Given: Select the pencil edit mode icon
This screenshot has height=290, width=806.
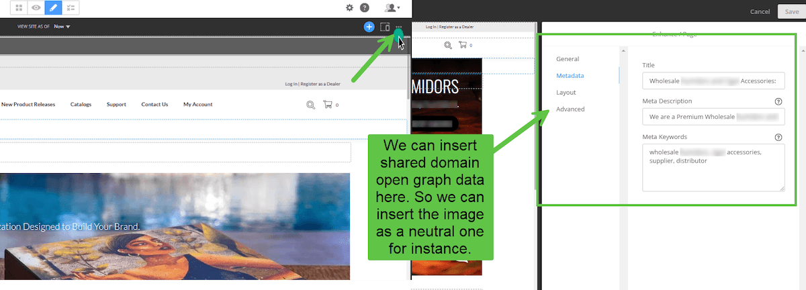Looking at the screenshot, I should [54, 8].
